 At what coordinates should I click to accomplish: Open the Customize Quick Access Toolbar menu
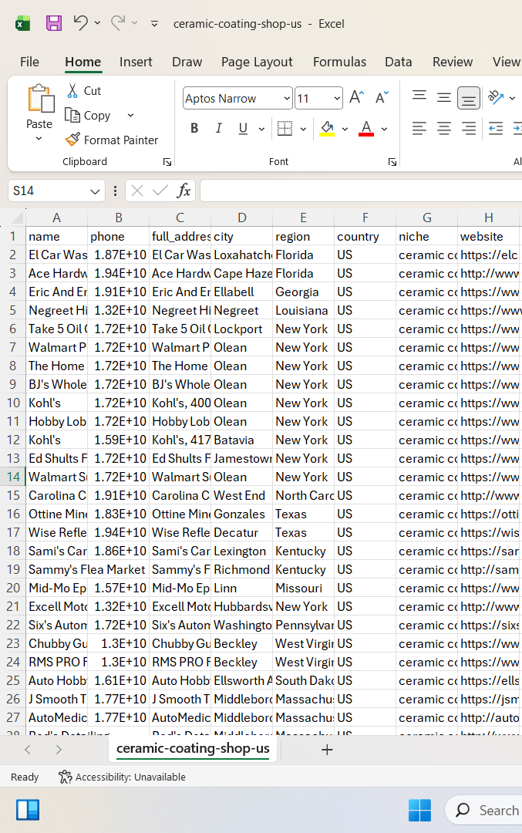(154, 24)
